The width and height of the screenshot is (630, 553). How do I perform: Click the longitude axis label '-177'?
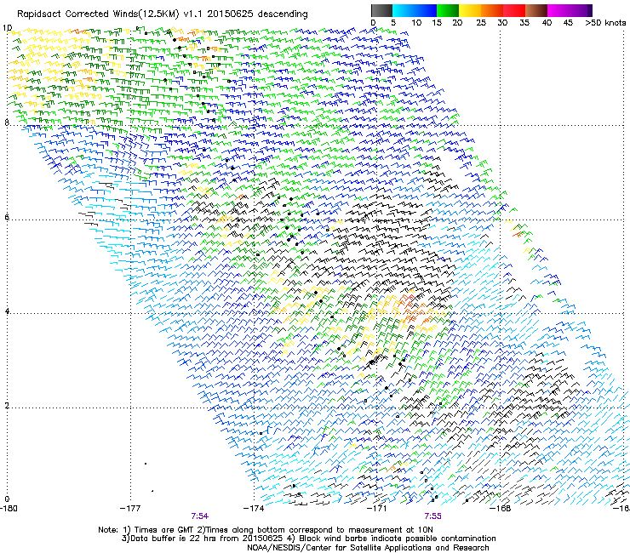[x=130, y=509]
